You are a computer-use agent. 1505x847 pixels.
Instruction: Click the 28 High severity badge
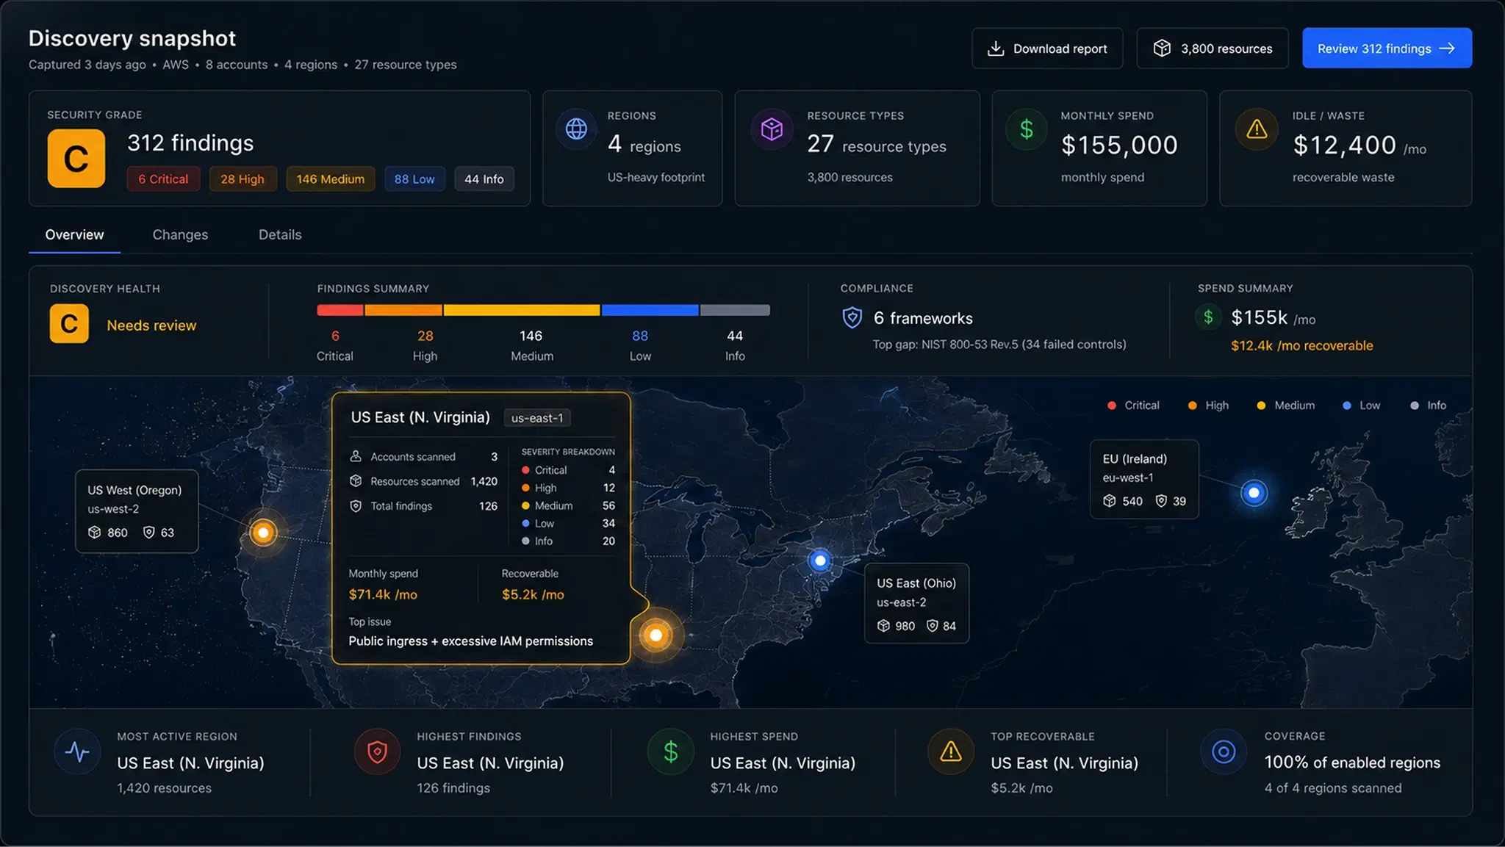point(243,179)
